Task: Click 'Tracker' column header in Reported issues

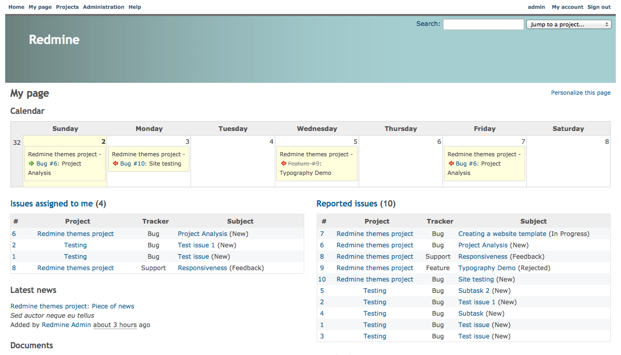Action: coord(440,221)
